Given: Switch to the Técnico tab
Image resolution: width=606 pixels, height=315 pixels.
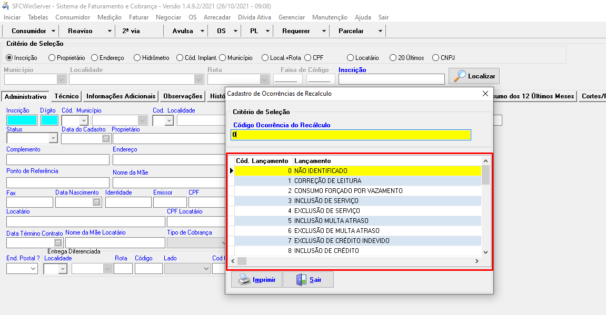Looking at the screenshot, I should point(66,96).
